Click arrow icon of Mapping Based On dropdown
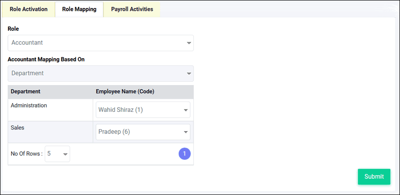Image resolution: width=400 pixels, height=195 pixels. click(x=189, y=74)
